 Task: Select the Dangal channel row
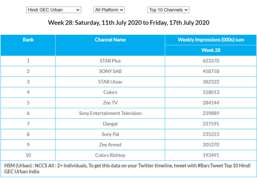[110, 124]
